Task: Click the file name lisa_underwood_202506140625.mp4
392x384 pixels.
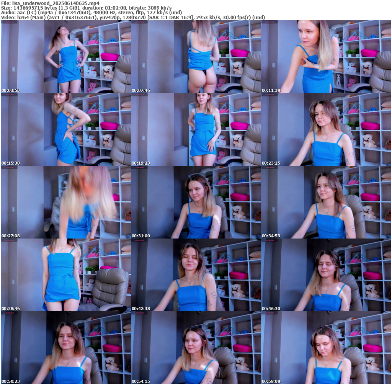Action: click(56, 3)
